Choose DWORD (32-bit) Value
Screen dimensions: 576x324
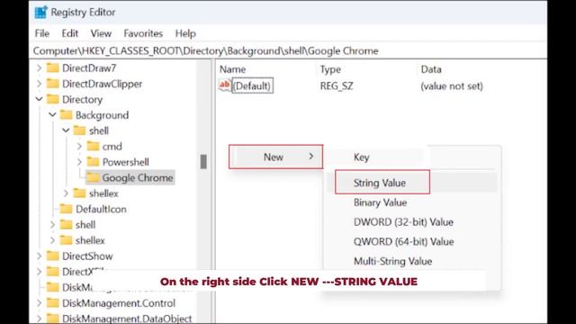pos(403,222)
